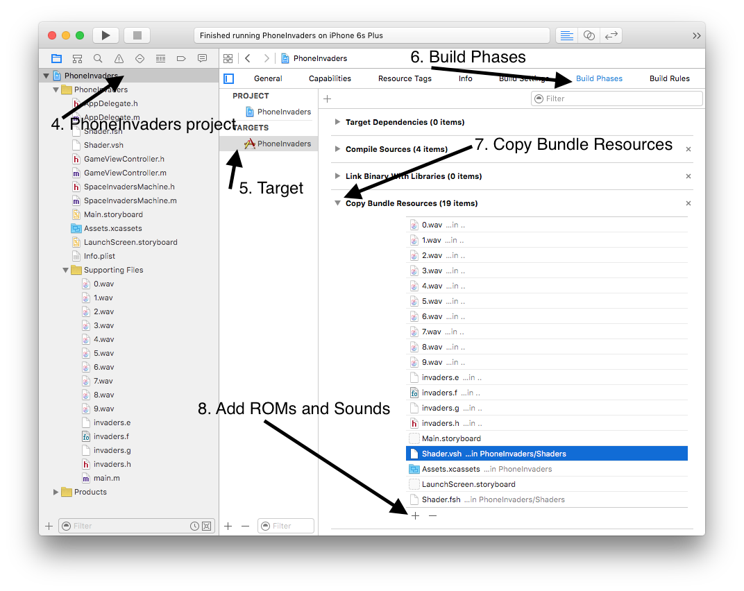The height and width of the screenshot is (591, 744).
Task: Collapse the PhoneInvaders group folder
Action: tap(56, 89)
